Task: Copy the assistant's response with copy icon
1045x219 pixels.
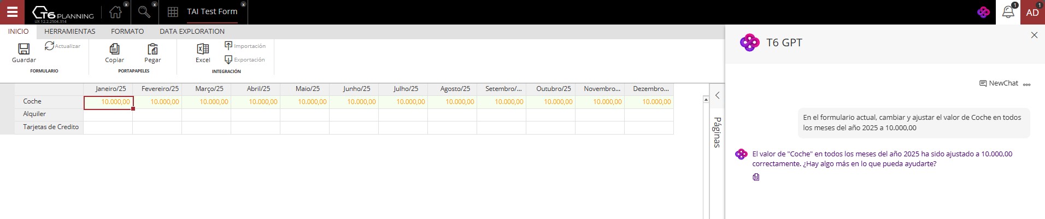Action: click(x=756, y=177)
